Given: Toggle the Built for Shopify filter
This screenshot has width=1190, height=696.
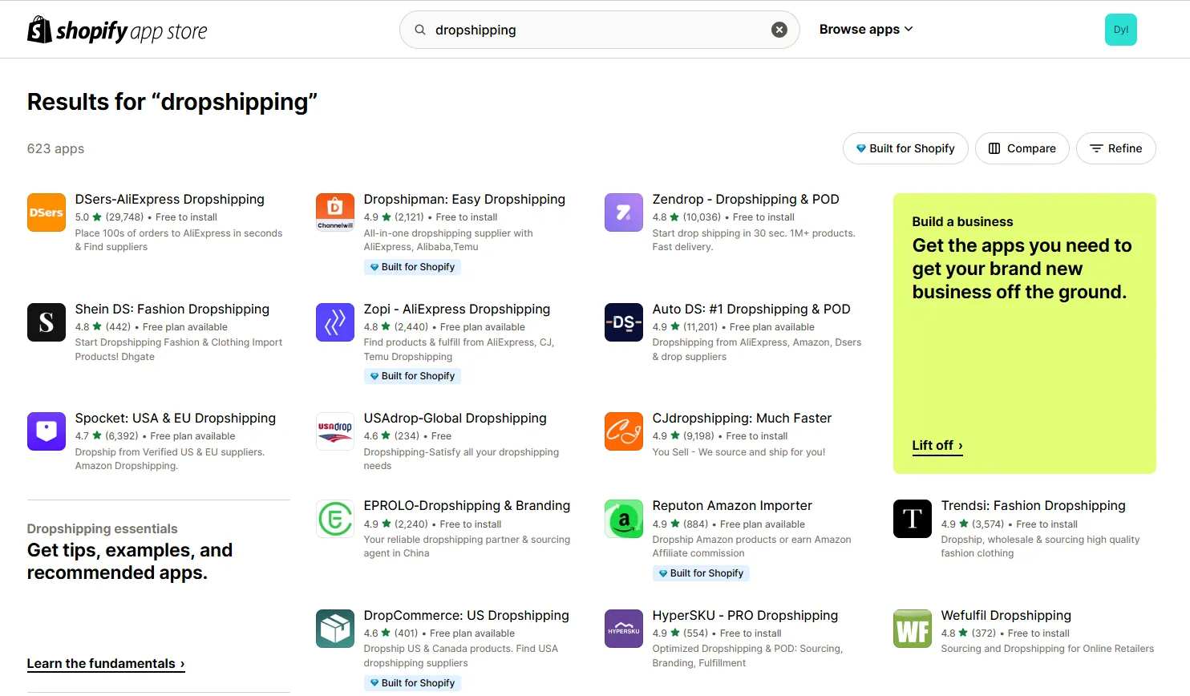Looking at the screenshot, I should [905, 148].
